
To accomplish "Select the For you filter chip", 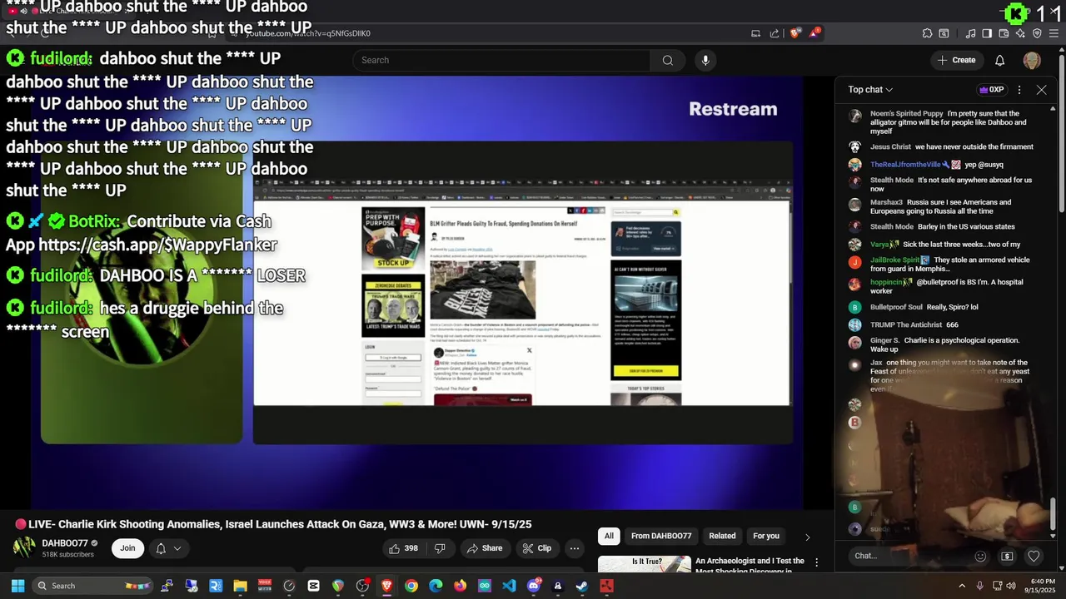I will [x=766, y=536].
